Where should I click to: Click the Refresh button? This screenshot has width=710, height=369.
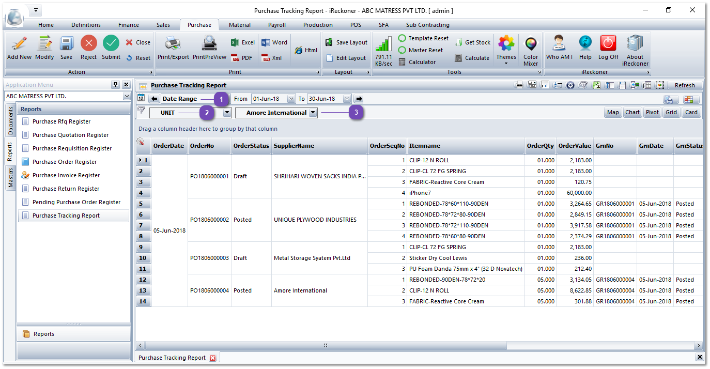tap(685, 85)
